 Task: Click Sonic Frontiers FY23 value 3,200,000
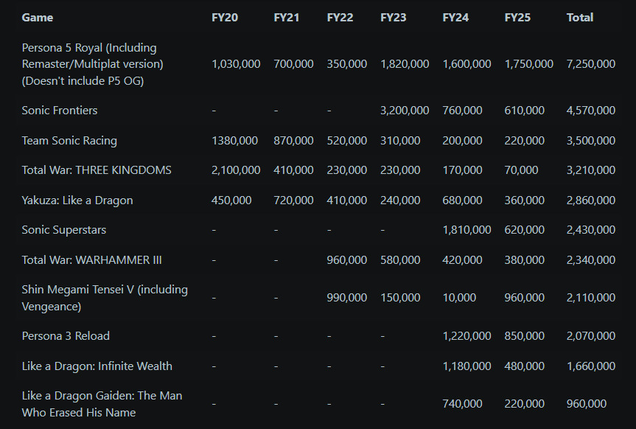coord(405,111)
